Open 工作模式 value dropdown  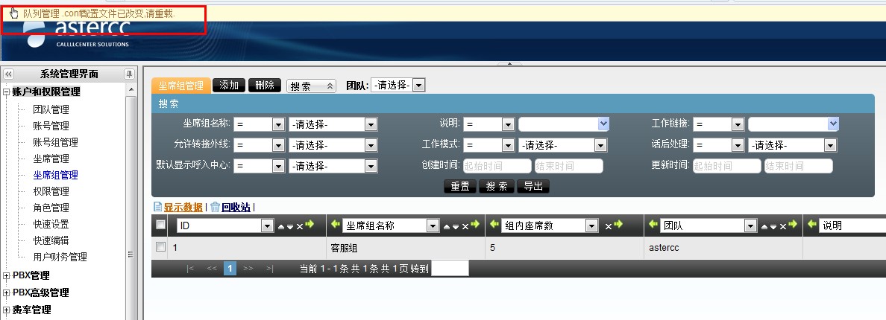pos(600,145)
